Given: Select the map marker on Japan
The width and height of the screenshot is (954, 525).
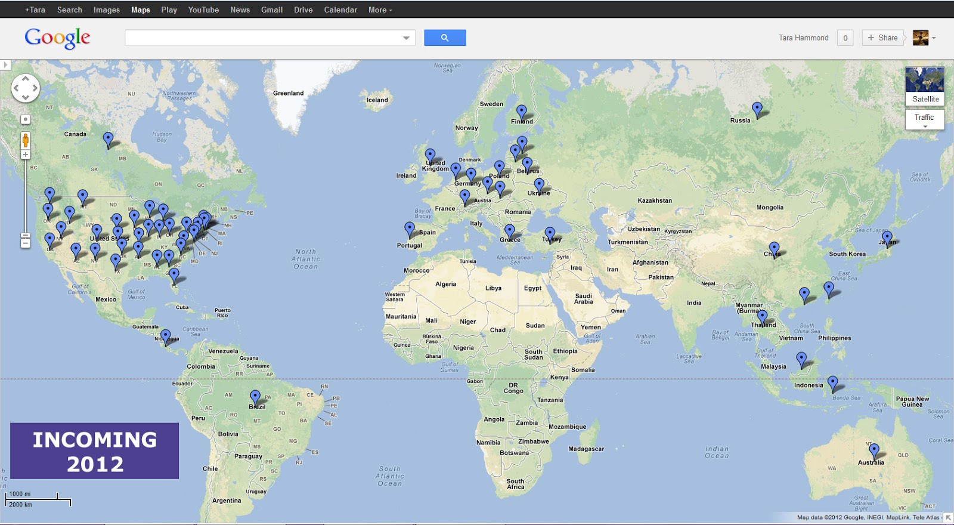Looking at the screenshot, I should pyautogui.click(x=887, y=239).
